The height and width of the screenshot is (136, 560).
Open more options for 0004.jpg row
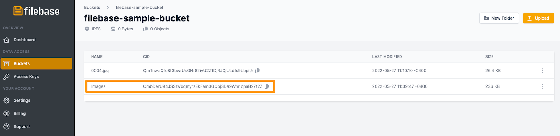[x=542, y=71]
